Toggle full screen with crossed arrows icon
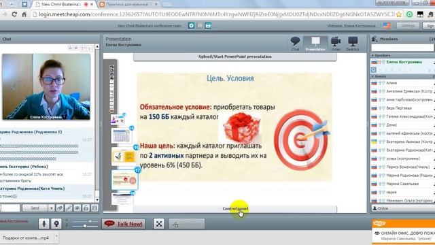The width and height of the screenshot is (435, 245). pyautogui.click(x=159, y=224)
